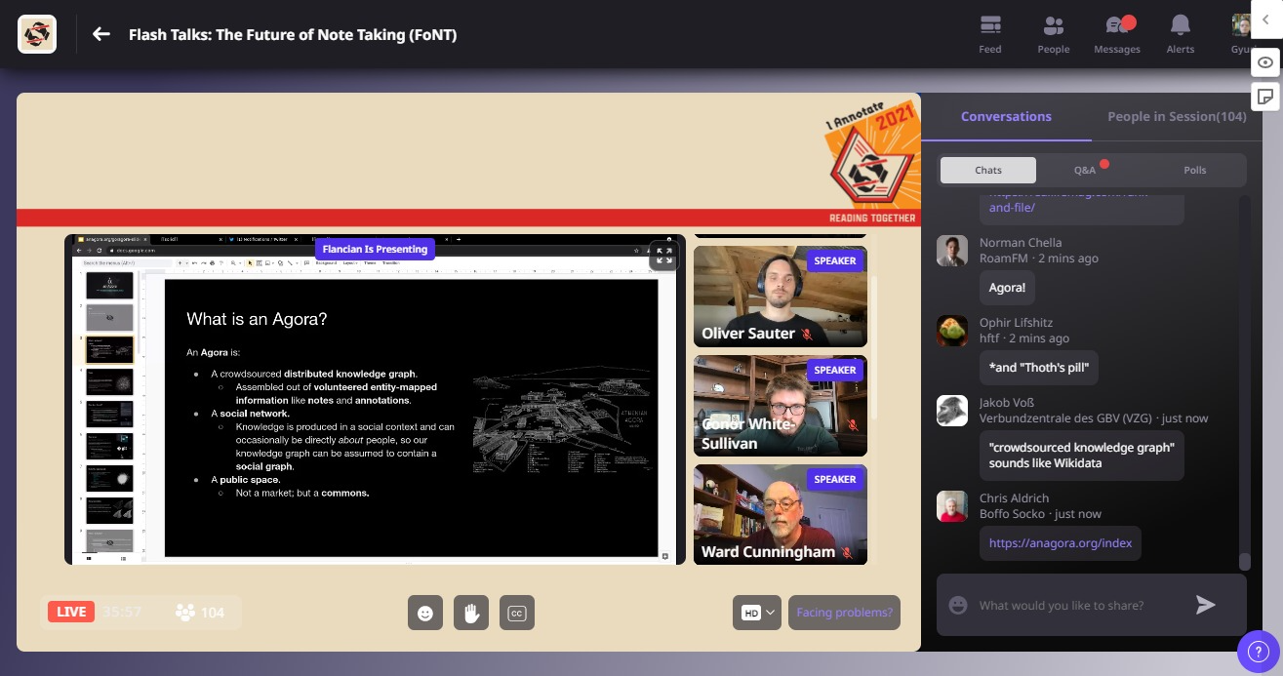Raise your hand
The height and width of the screenshot is (676, 1283).
click(470, 613)
